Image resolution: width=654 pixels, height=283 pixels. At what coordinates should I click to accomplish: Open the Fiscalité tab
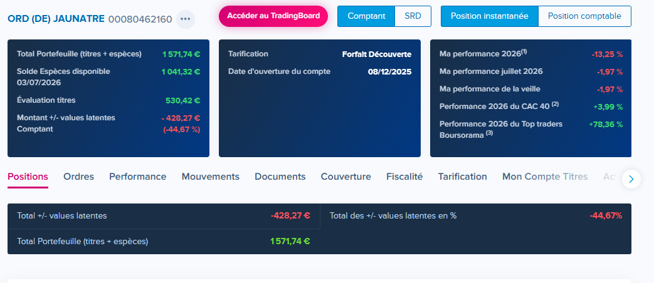404,177
